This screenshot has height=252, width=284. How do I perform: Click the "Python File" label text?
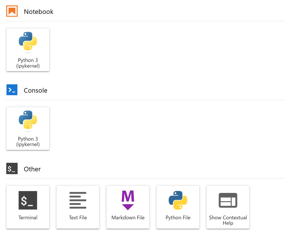pyautogui.click(x=178, y=218)
